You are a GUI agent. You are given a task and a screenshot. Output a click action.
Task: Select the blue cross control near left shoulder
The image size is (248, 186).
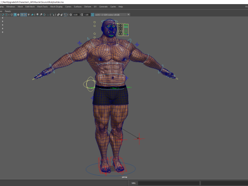pyautogui.click(x=80, y=43)
